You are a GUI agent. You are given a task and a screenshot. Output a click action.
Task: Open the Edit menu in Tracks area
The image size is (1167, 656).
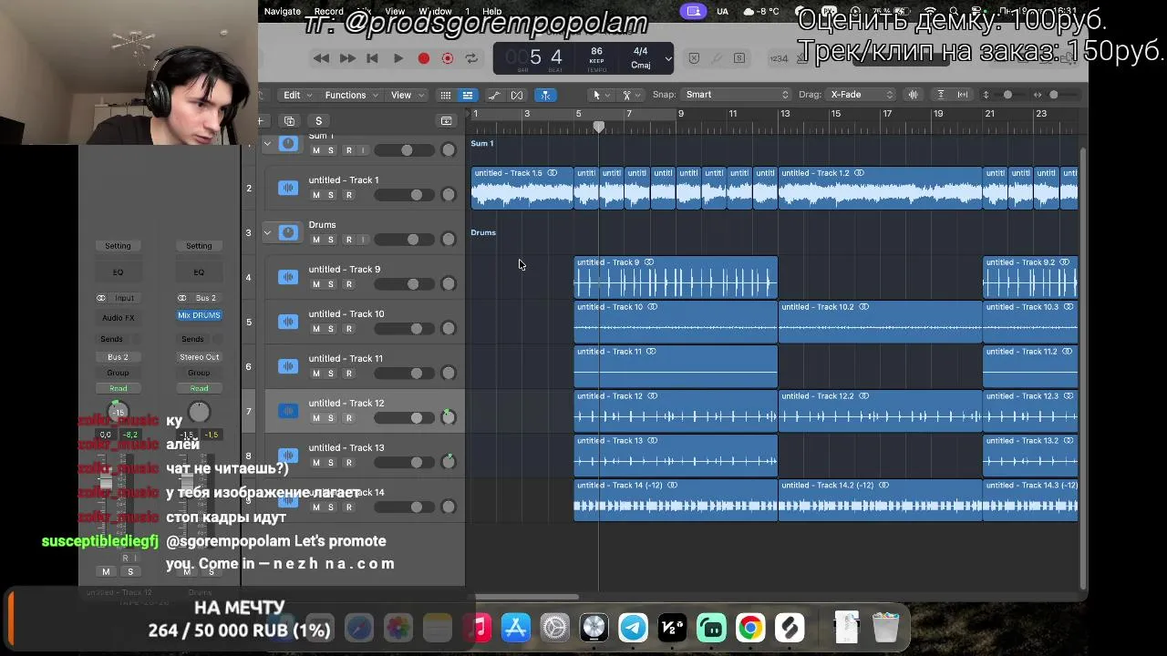click(298, 95)
